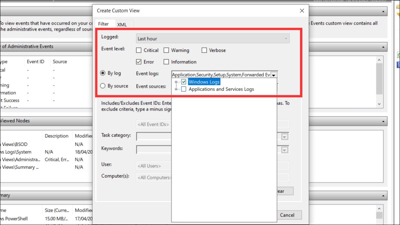Select the Applications and Services Logs label
This screenshot has height=225, width=400.
221,89
